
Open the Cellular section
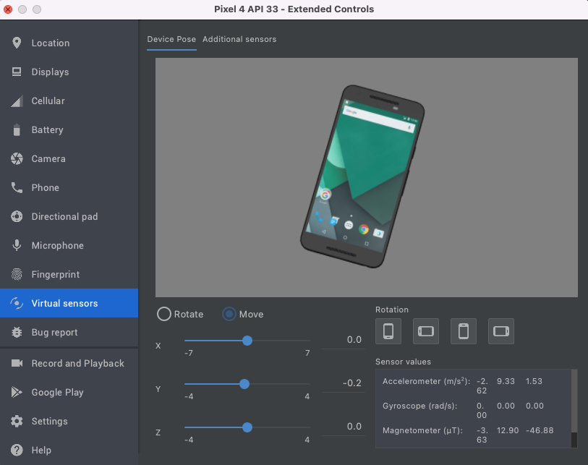pos(69,101)
